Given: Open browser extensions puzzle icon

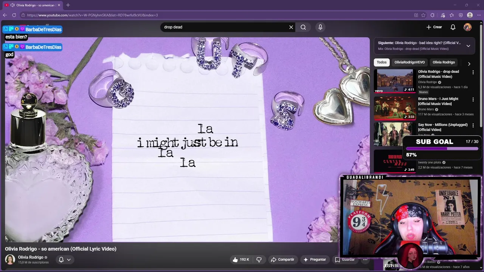Looking at the screenshot, I should (433, 15).
